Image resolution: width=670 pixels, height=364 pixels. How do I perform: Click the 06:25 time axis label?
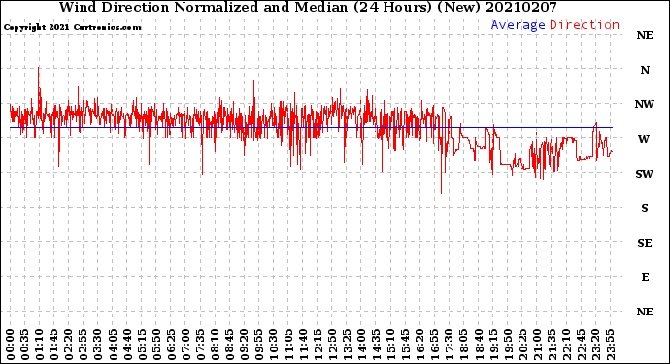click(171, 345)
